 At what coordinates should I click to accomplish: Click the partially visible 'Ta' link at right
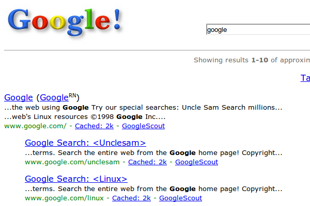(x=305, y=78)
